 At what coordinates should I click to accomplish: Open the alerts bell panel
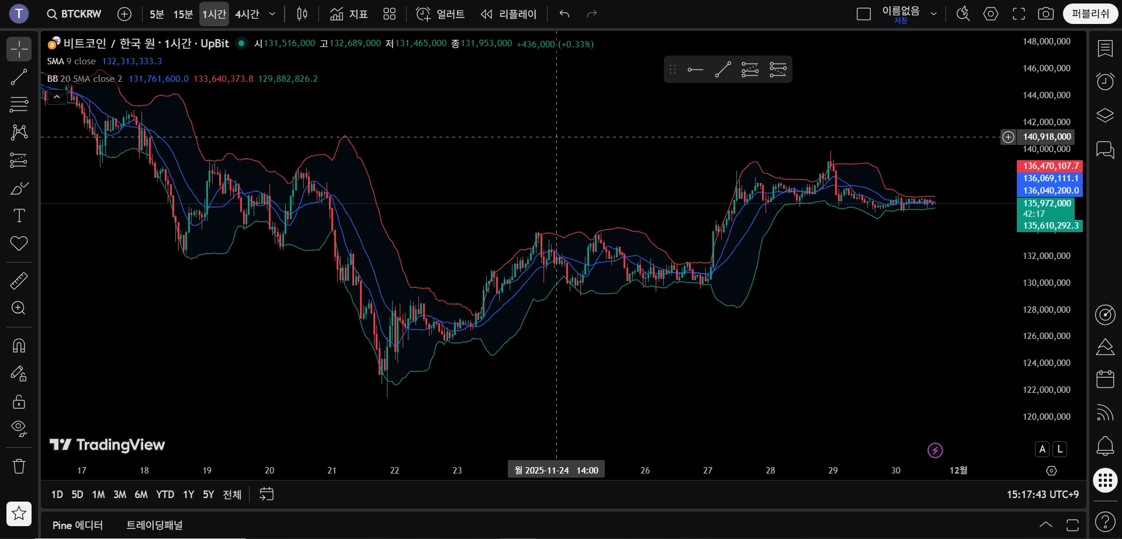(1105, 446)
